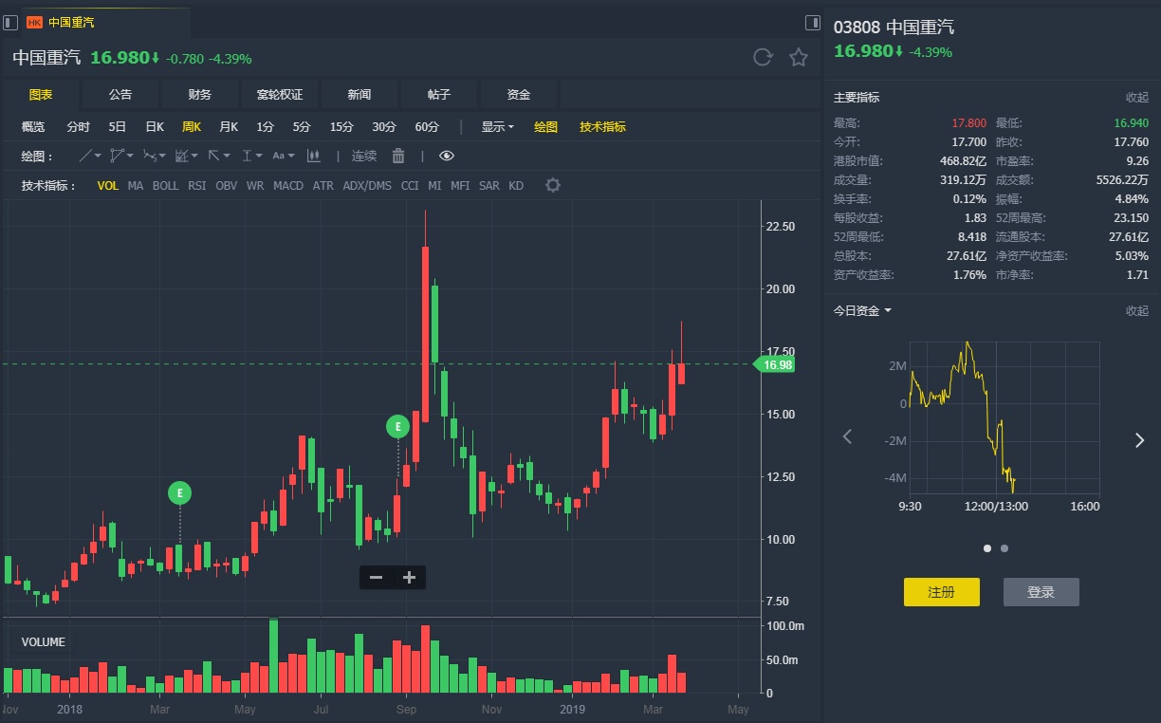Go to previous fund chart with left arrow
This screenshot has height=723, width=1161.
coord(847,437)
